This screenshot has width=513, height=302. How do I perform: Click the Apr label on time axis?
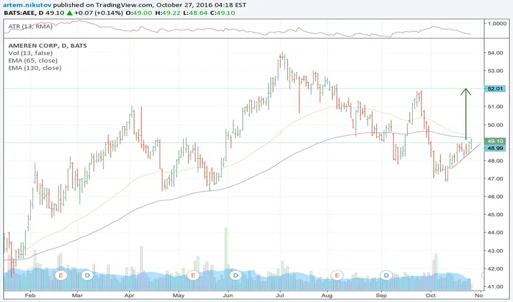[129, 295]
